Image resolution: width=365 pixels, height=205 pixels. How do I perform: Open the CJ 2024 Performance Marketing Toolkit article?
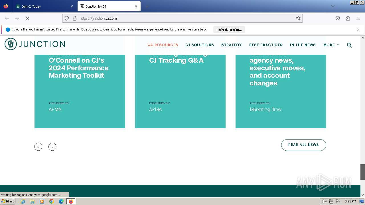[x=78, y=64]
